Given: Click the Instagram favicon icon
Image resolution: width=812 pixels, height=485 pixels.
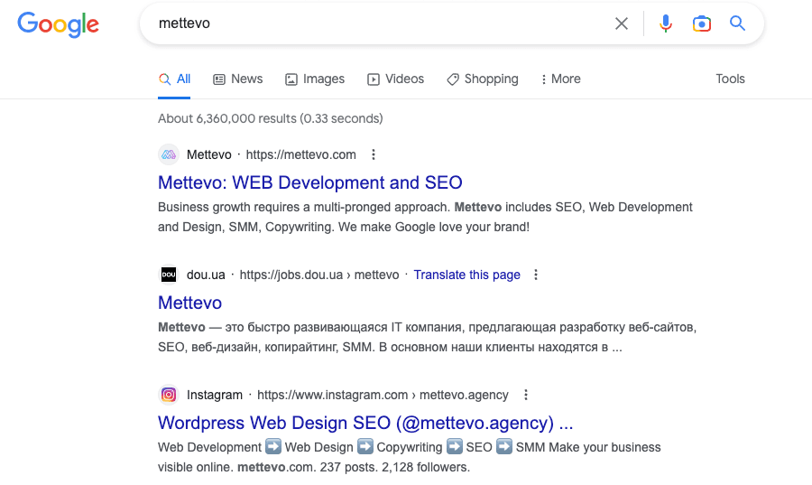Looking at the screenshot, I should 169,395.
